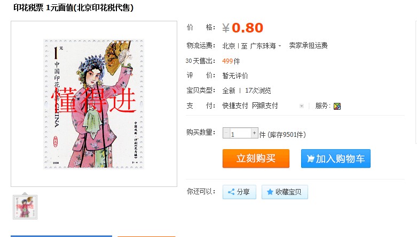Decrease purchase quantity with minus button
The image size is (417, 237).
coord(226,133)
